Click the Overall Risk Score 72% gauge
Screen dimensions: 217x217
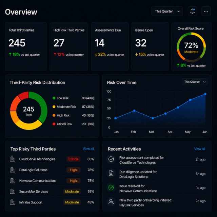[x=191, y=47]
